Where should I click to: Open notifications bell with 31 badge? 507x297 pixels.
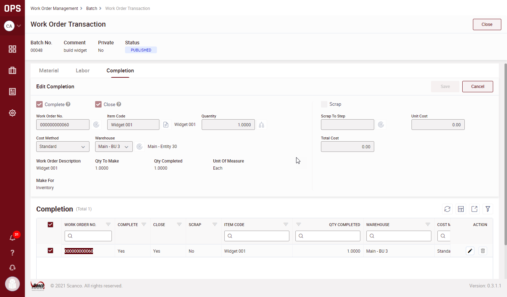pyautogui.click(x=12, y=238)
